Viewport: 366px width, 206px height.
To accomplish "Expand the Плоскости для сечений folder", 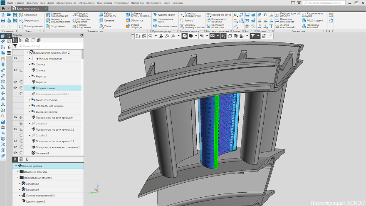I will coord(30,106).
